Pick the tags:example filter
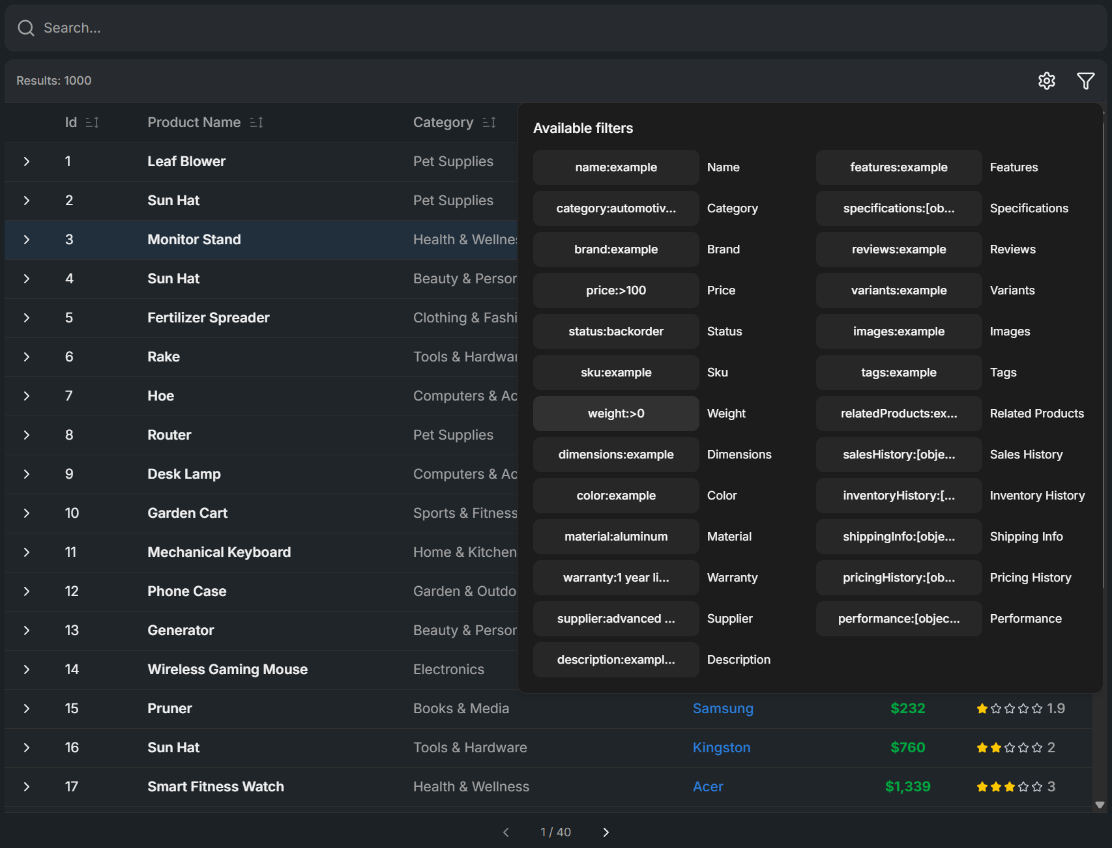The height and width of the screenshot is (848, 1112). 898,373
